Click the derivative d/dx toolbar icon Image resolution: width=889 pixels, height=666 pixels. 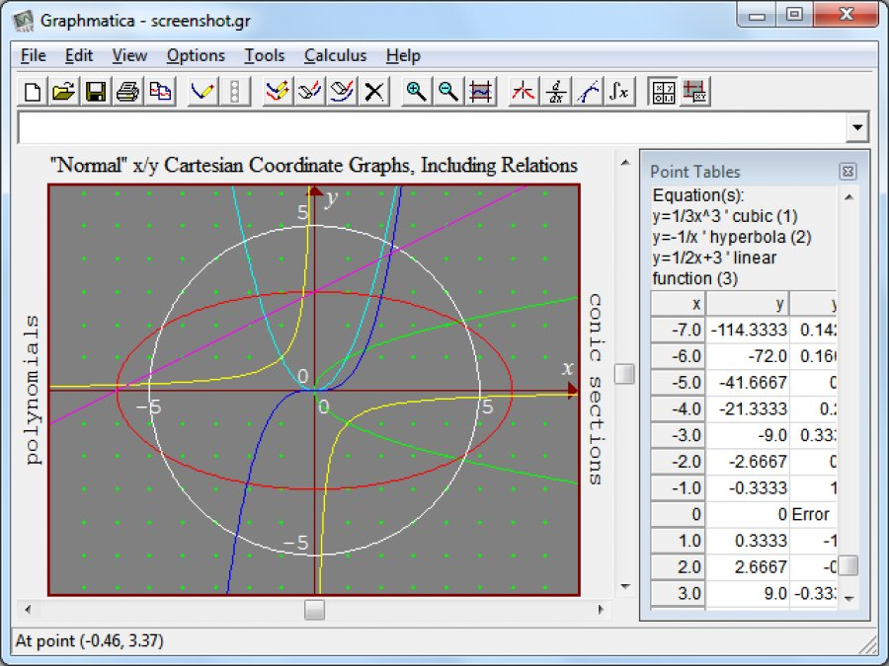point(556,92)
